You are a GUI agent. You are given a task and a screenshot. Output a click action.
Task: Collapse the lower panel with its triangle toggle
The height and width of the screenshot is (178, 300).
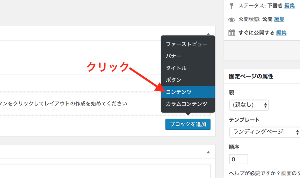pyautogui.click(x=208, y=152)
